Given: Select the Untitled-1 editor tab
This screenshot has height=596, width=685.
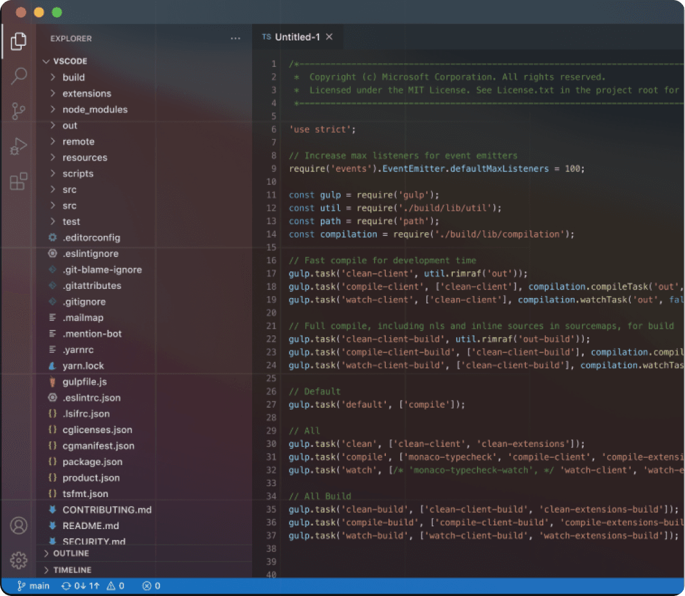Looking at the screenshot, I should click(297, 37).
